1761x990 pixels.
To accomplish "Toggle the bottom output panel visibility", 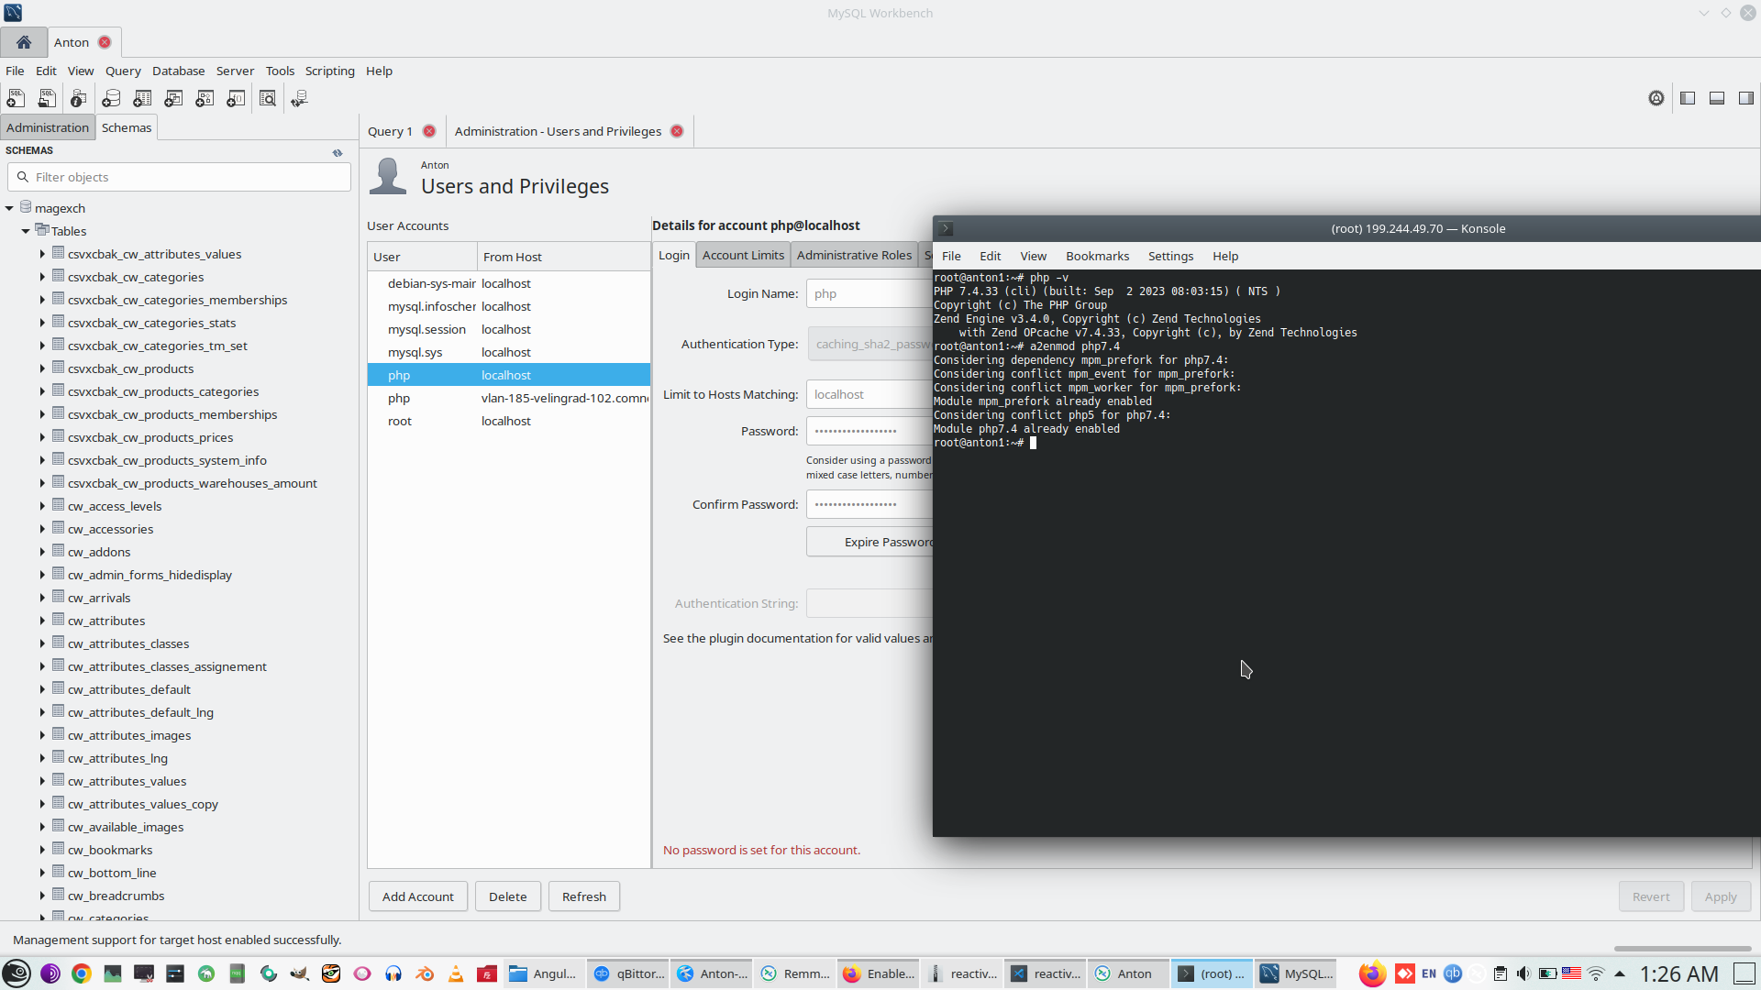I will point(1717,98).
